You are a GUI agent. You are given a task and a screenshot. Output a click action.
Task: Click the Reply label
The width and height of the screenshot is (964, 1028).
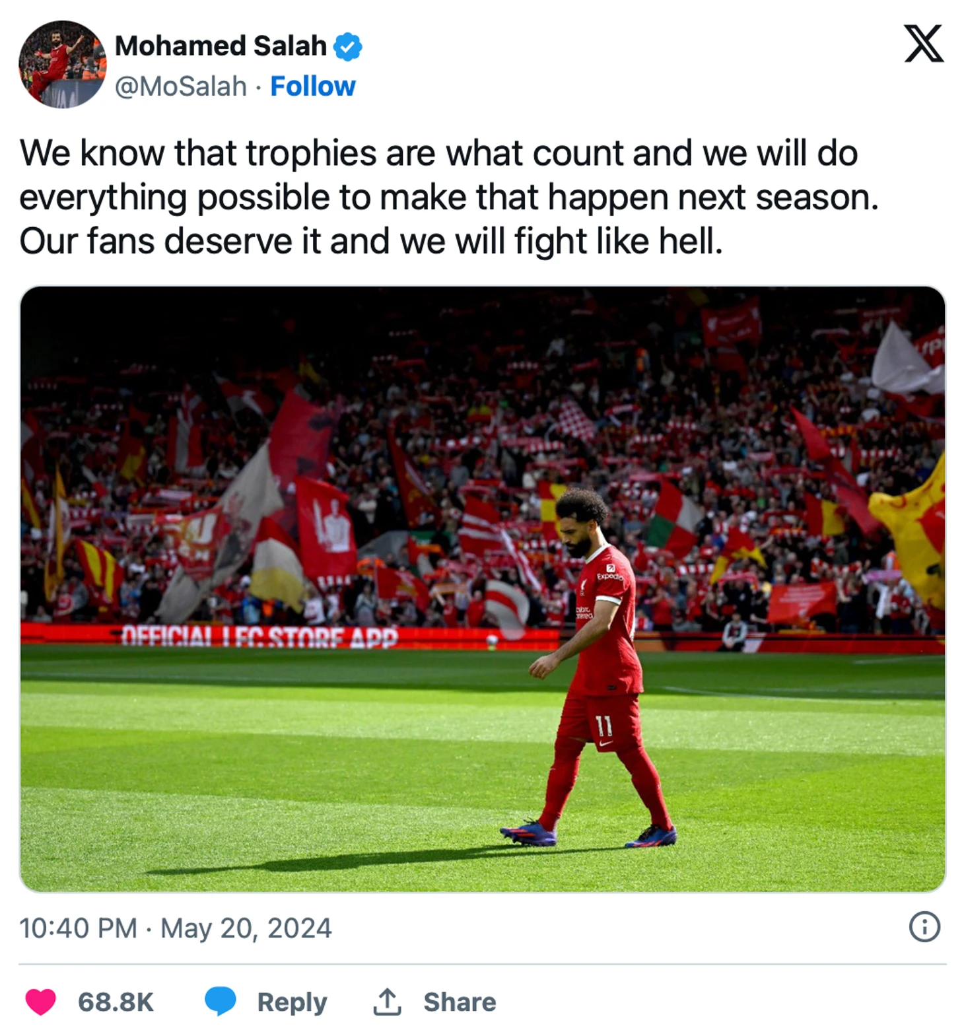(x=292, y=1002)
